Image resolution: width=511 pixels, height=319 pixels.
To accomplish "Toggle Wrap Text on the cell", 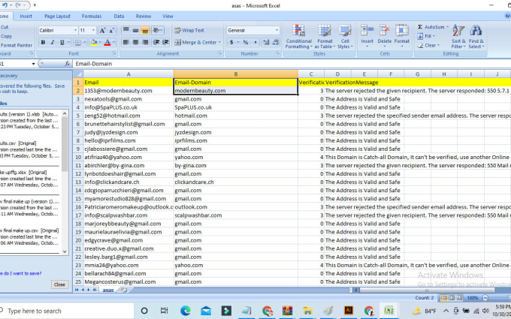I will [x=189, y=30].
